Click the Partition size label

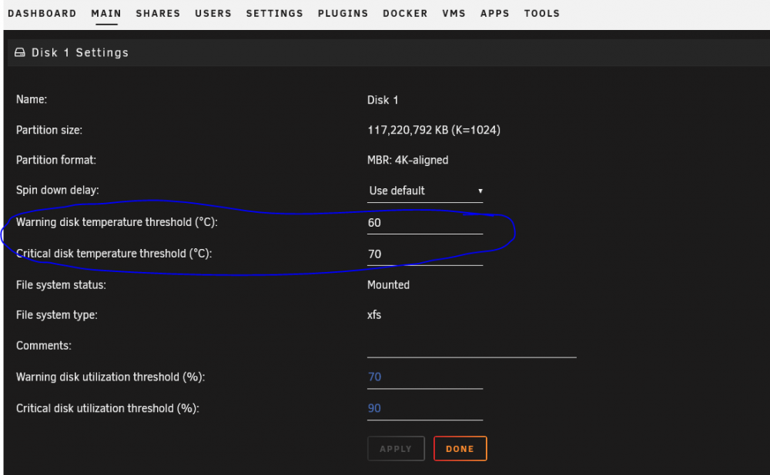(x=49, y=130)
